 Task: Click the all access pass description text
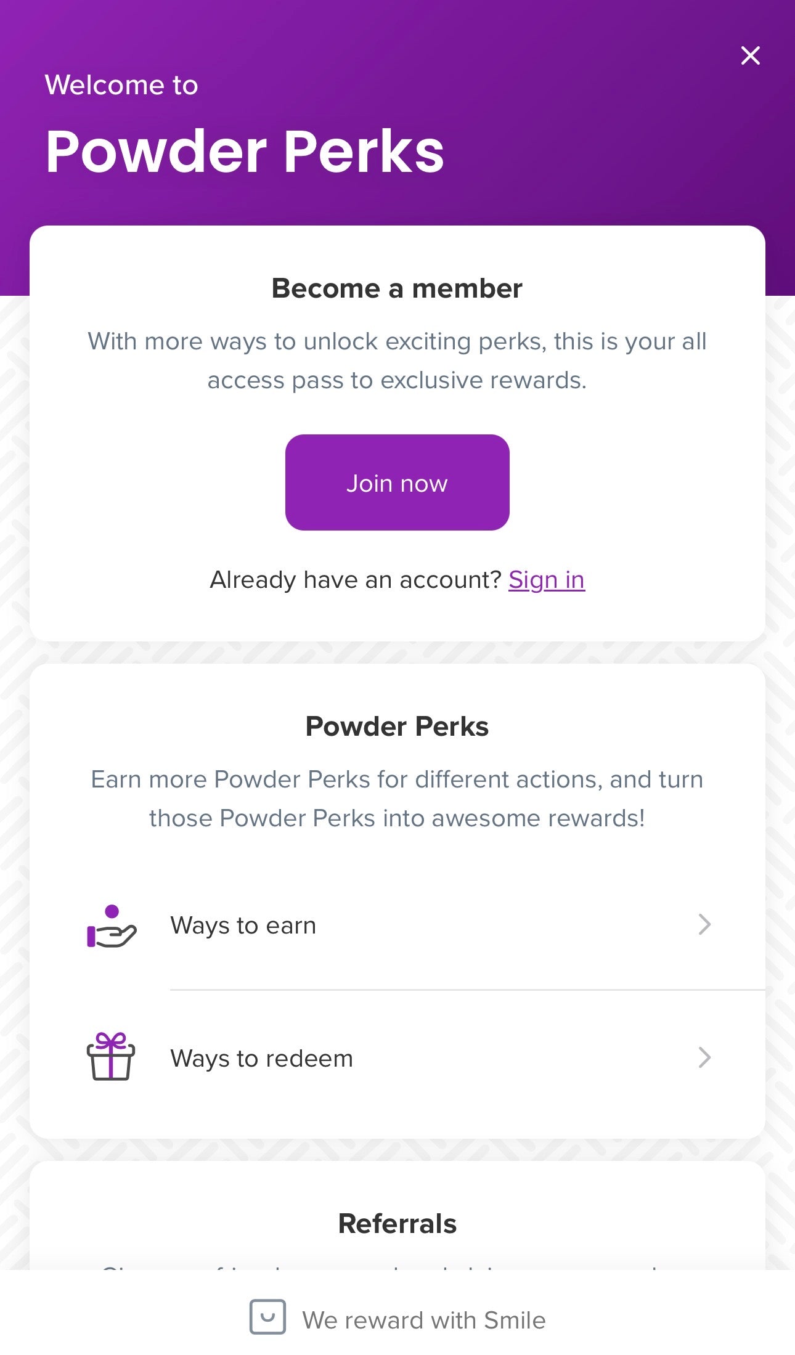coord(397,360)
